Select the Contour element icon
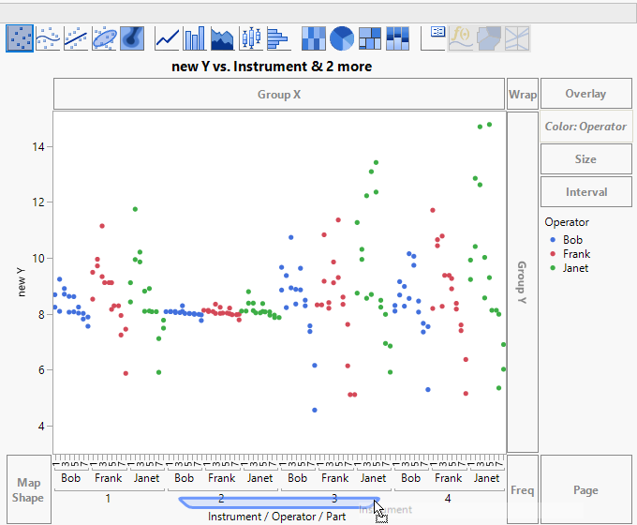The image size is (637, 525). [132, 37]
